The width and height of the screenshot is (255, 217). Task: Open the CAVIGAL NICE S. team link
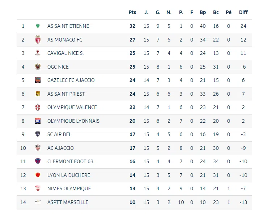pyautogui.click(x=65, y=53)
